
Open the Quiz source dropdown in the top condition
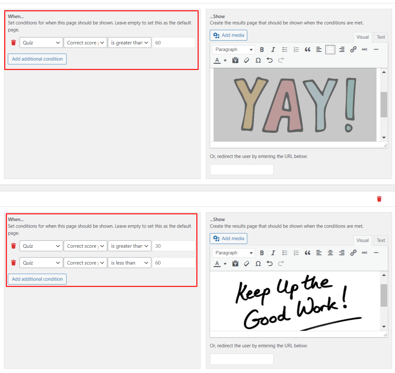41,43
